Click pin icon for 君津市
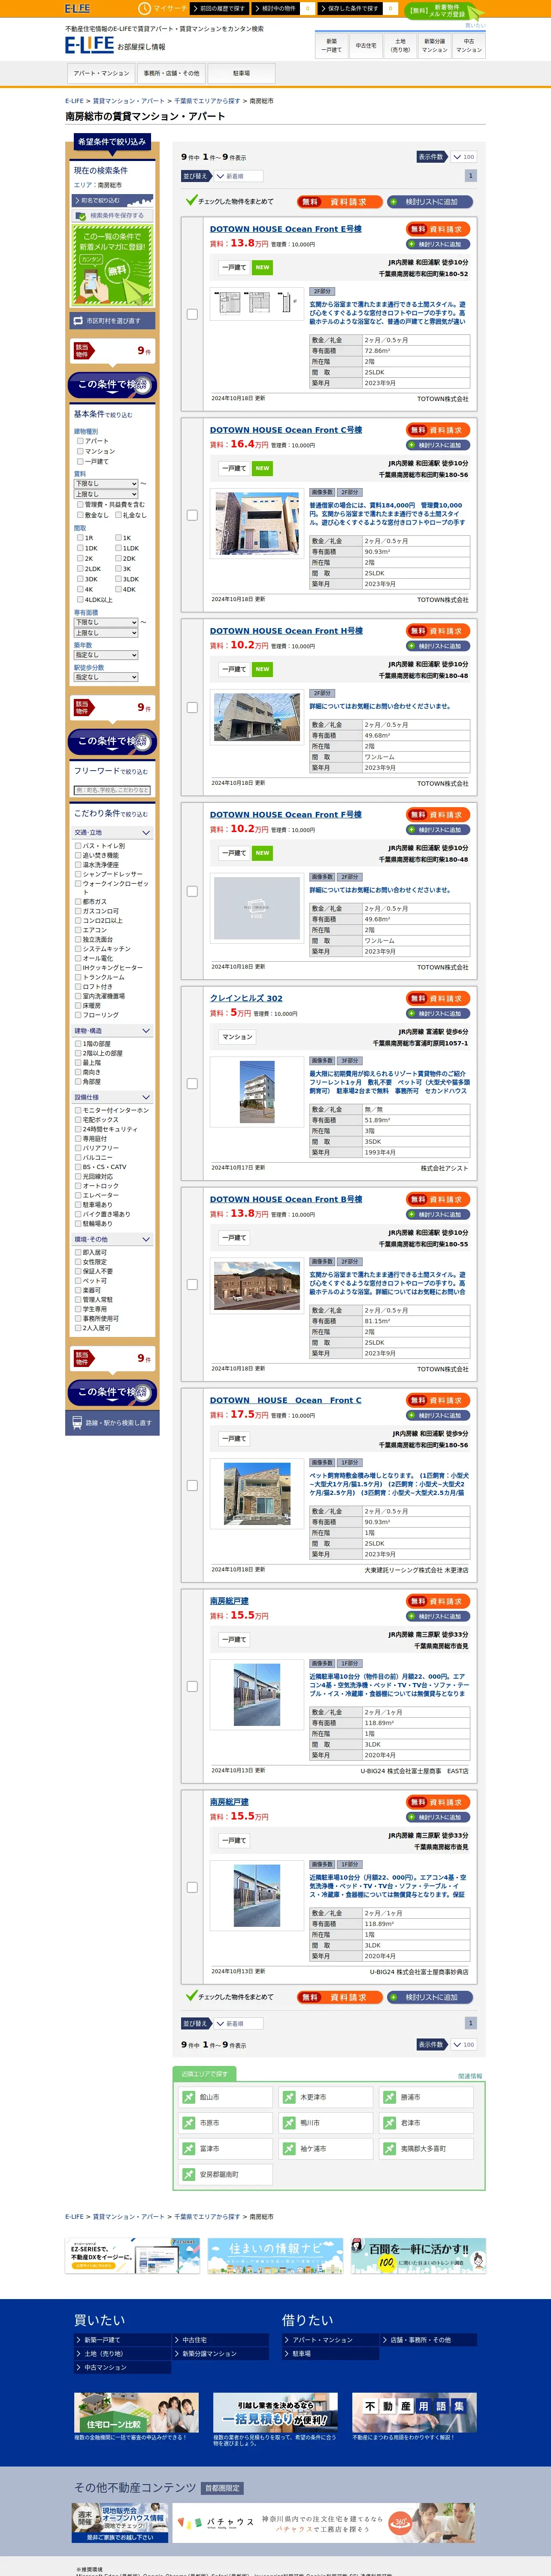The width and height of the screenshot is (551, 2576). [x=390, y=2123]
